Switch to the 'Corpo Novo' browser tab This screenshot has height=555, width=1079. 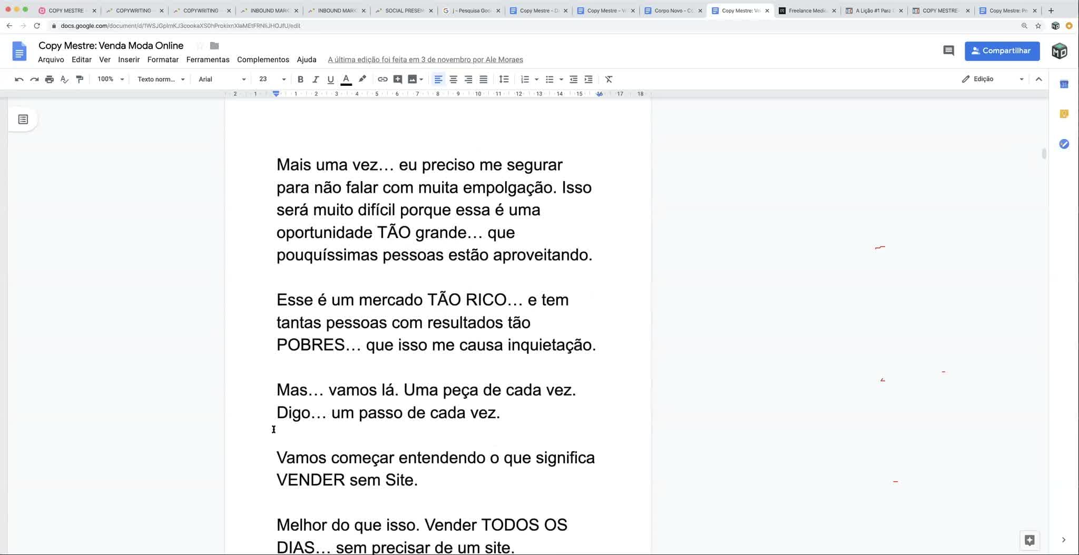[674, 11]
